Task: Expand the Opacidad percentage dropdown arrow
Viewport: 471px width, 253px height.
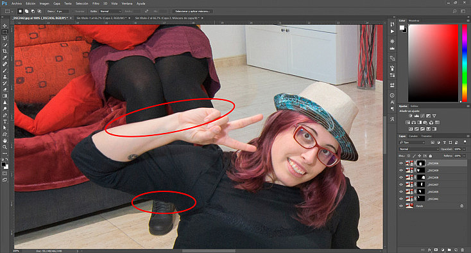Action: [464, 149]
